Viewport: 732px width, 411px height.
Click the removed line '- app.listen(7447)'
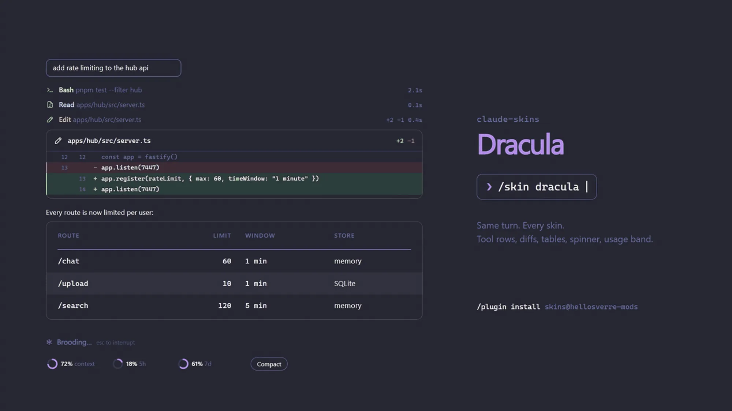pos(234,168)
